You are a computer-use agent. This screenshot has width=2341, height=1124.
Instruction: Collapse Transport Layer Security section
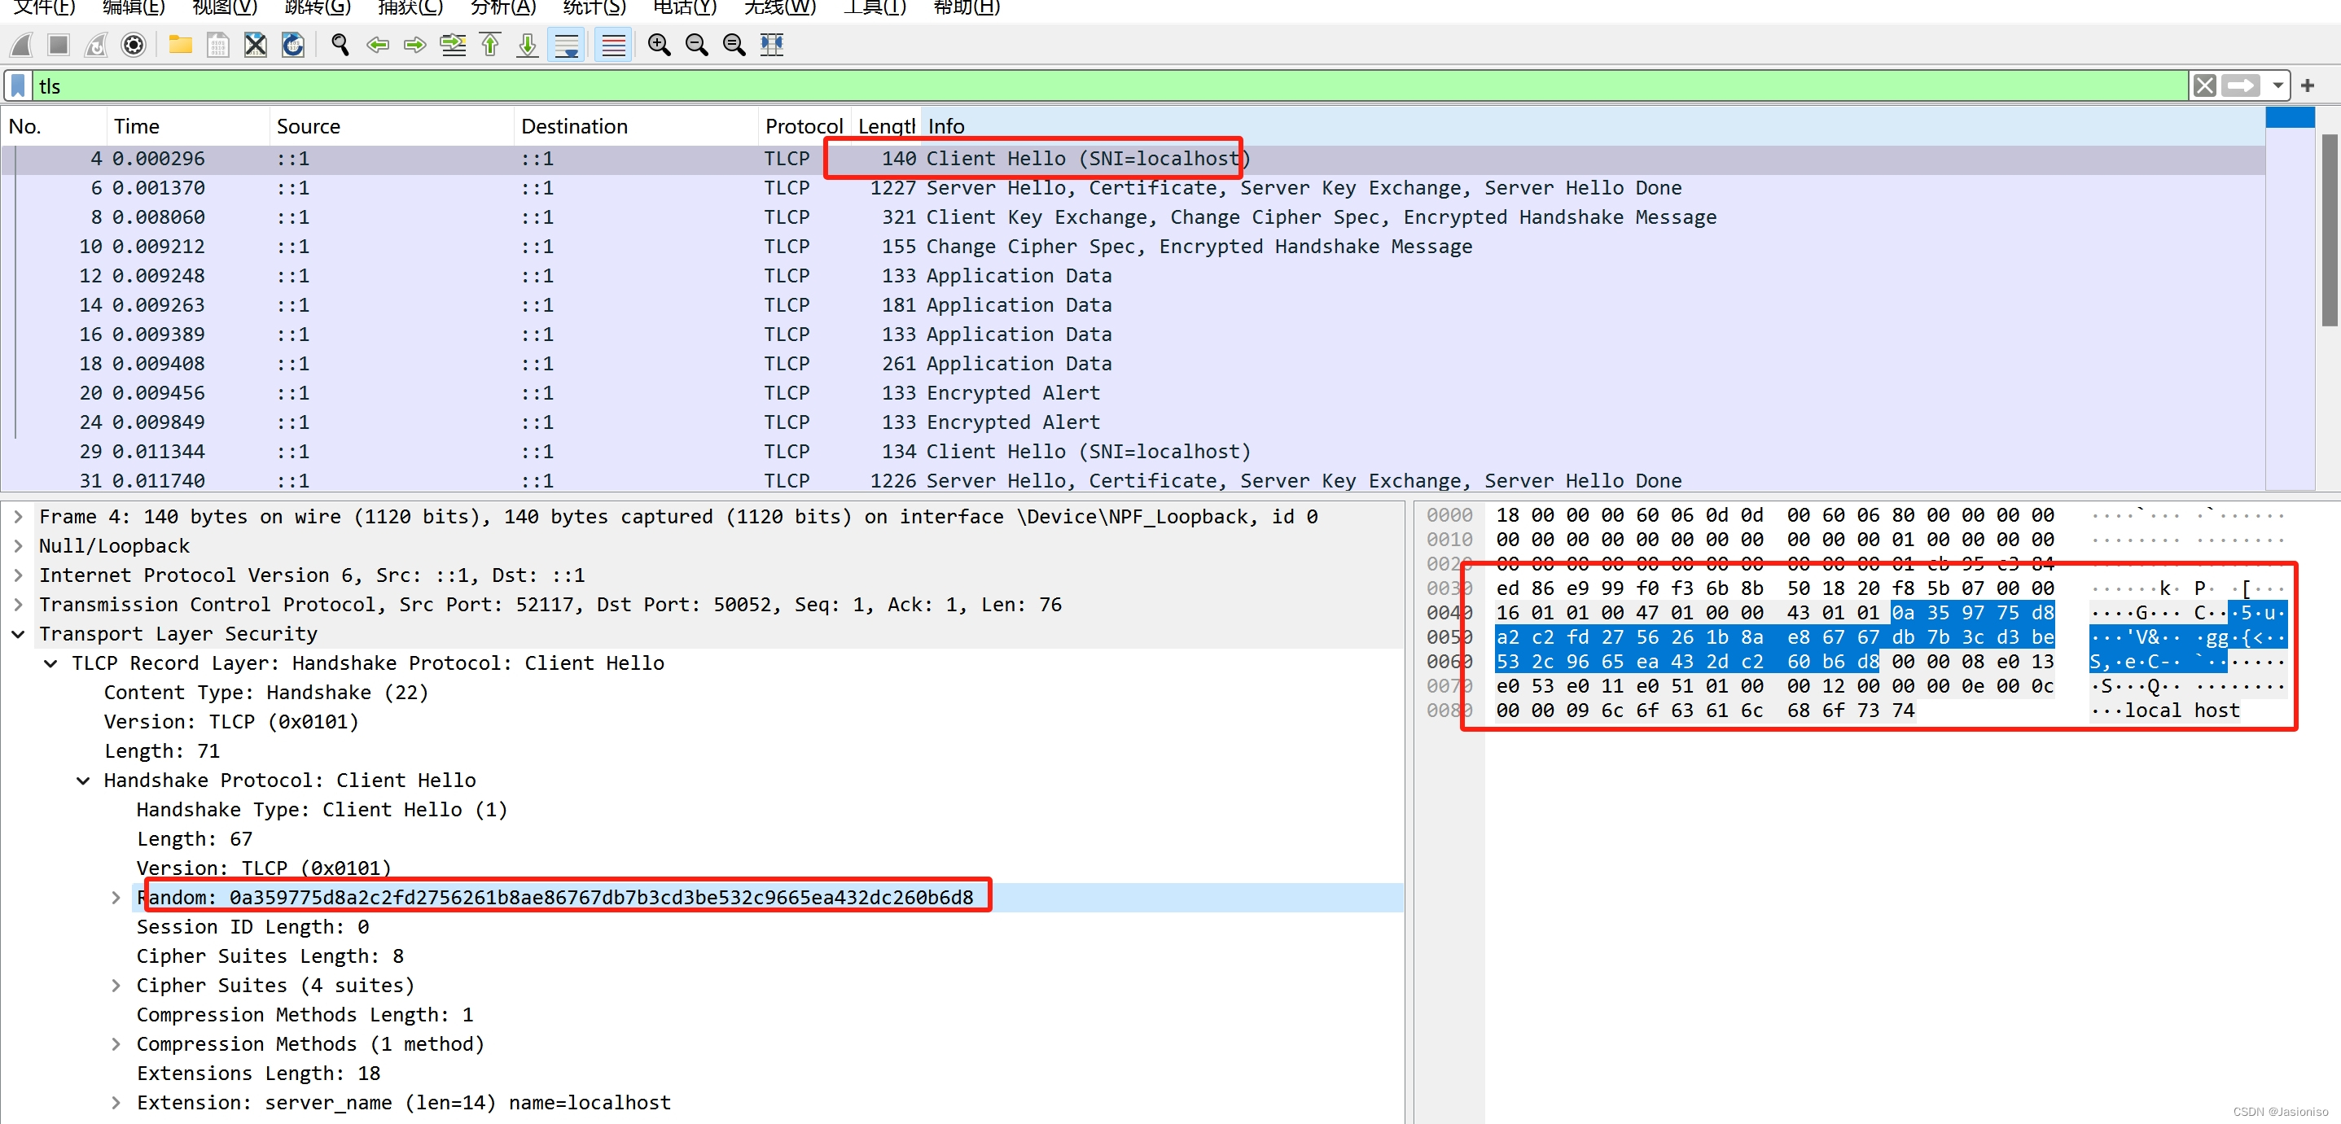(18, 634)
